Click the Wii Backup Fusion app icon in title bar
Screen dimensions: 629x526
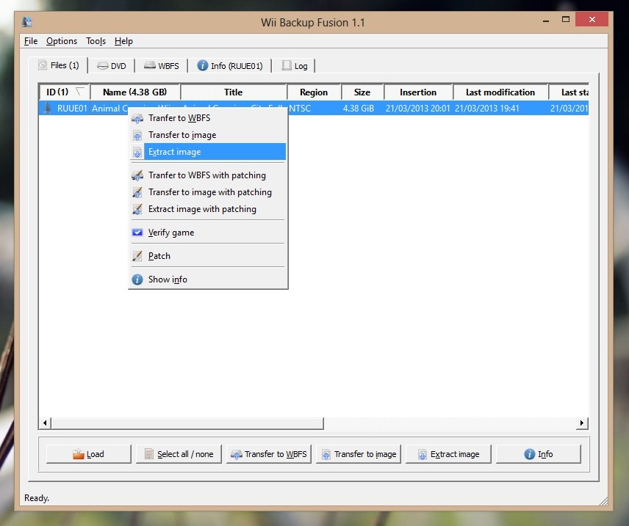click(27, 21)
